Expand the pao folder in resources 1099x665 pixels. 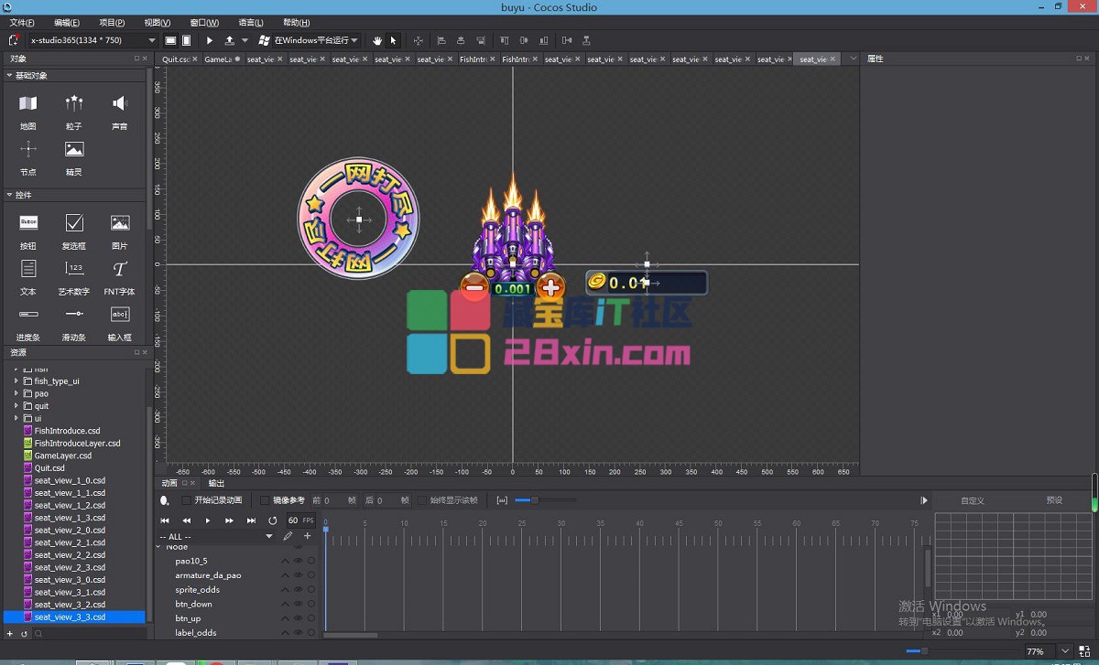(x=16, y=393)
